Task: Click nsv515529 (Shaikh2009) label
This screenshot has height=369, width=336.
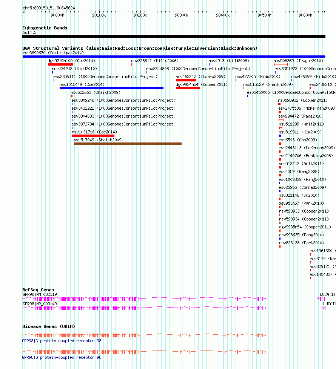Action: pos(268,84)
